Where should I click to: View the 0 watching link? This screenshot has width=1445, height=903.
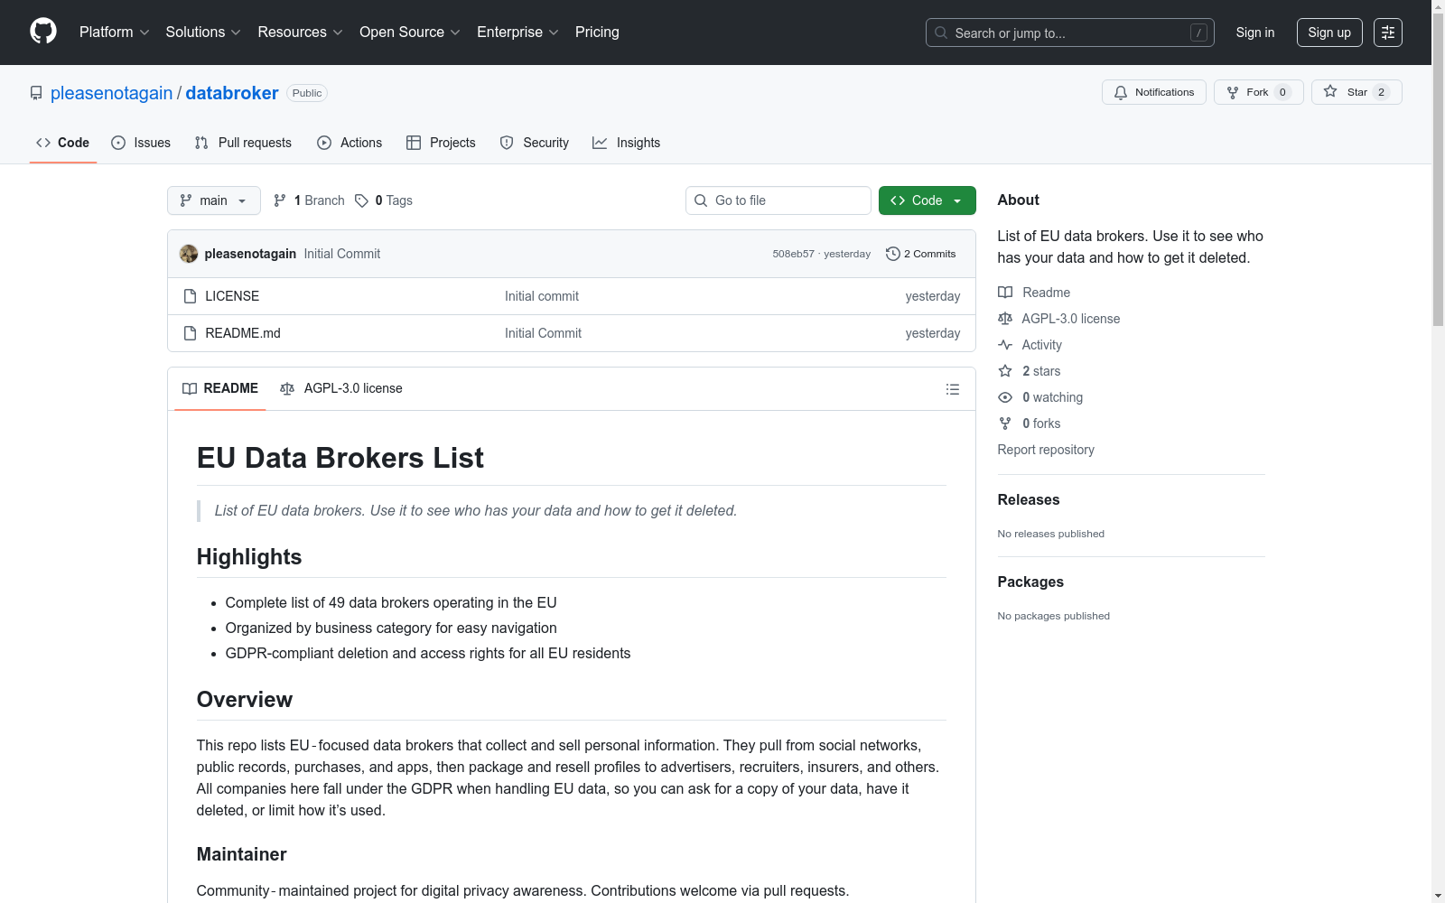coord(1040,397)
